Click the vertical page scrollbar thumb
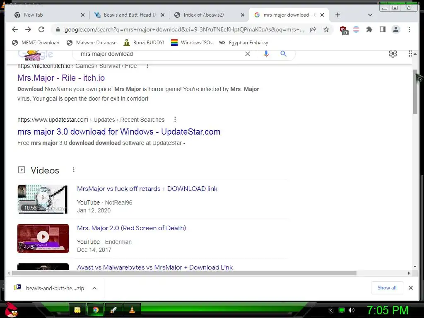 tap(415, 92)
